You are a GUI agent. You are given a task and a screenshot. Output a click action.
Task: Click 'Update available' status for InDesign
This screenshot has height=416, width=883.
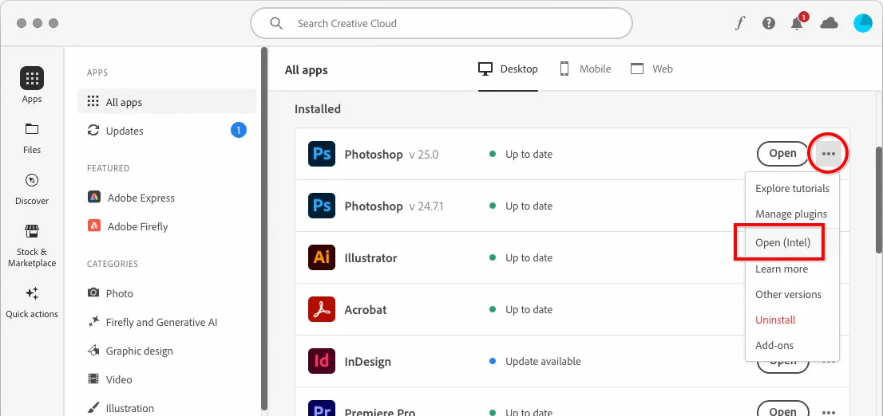coord(535,361)
